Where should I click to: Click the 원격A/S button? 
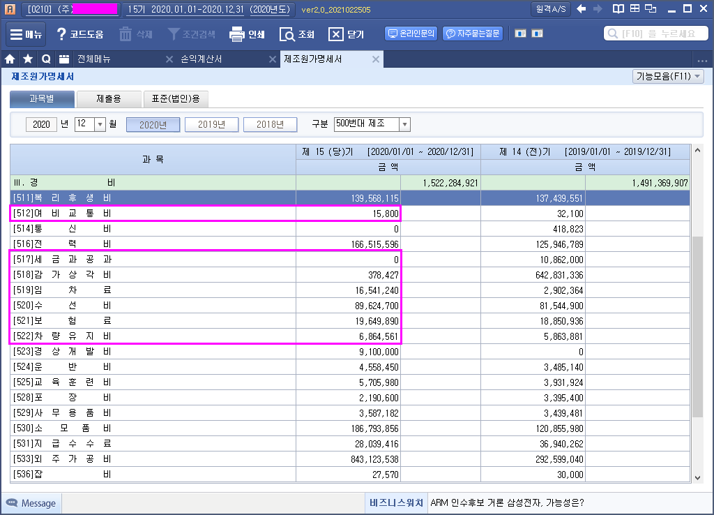point(551,9)
